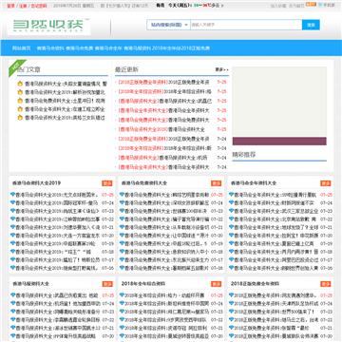Click orange 更多 button in 香港马会免费资料大全 panel
The height and width of the screenshot is (342, 342).
point(217,183)
